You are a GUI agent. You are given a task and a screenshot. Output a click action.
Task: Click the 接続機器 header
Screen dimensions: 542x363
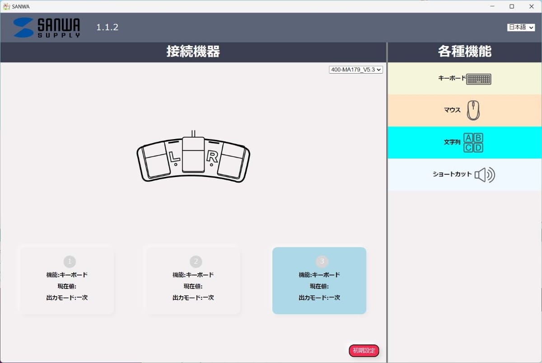(x=193, y=52)
